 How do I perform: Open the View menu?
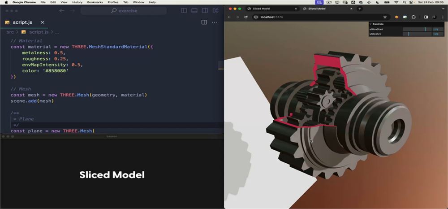click(64, 2)
